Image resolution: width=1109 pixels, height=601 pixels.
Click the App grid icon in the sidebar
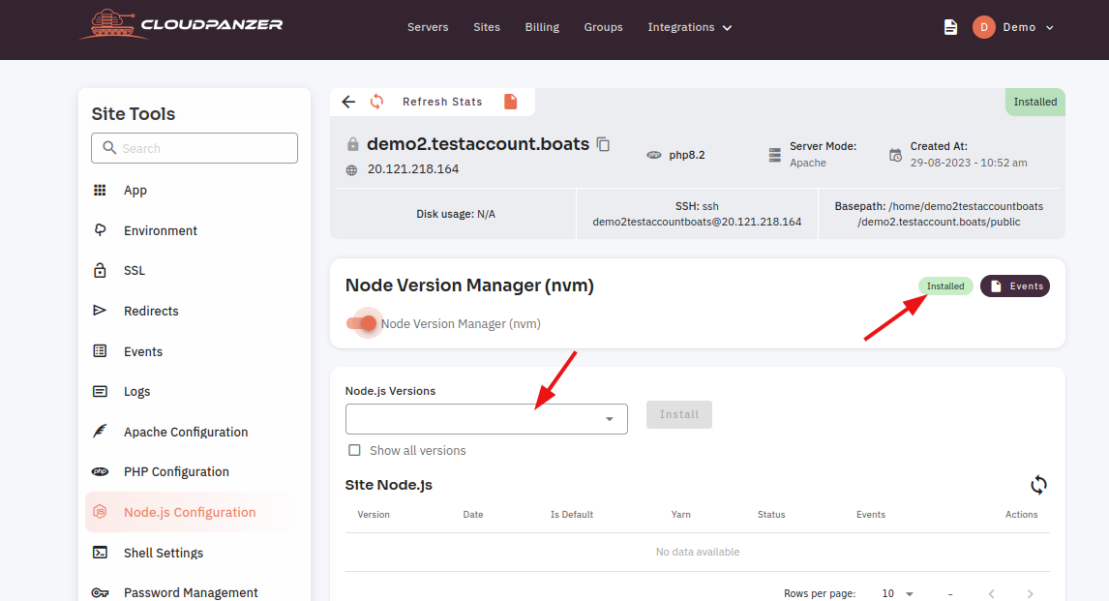pos(100,191)
